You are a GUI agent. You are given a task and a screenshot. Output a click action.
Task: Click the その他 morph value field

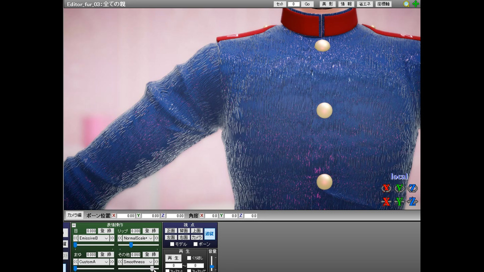(136, 254)
